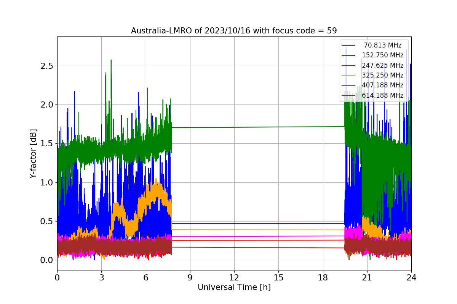
Task: Click the 407.188 MHz legend label
Action: pos(383,85)
